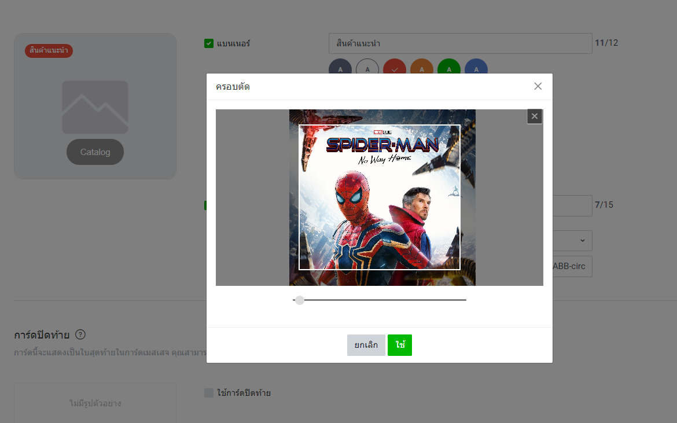Select the dark navy banner color
The height and width of the screenshot is (423, 677).
coord(340,67)
